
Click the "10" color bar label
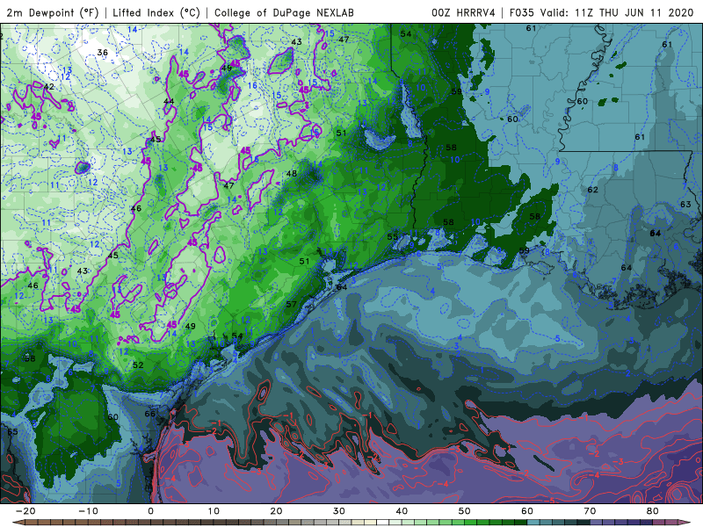pyautogui.click(x=214, y=511)
